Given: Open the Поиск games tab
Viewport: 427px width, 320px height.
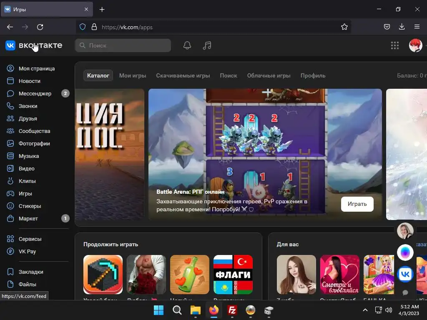Looking at the screenshot, I should point(229,76).
